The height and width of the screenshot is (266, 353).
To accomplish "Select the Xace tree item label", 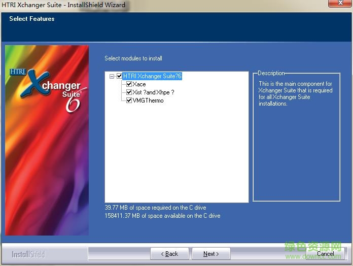I will tap(139, 84).
